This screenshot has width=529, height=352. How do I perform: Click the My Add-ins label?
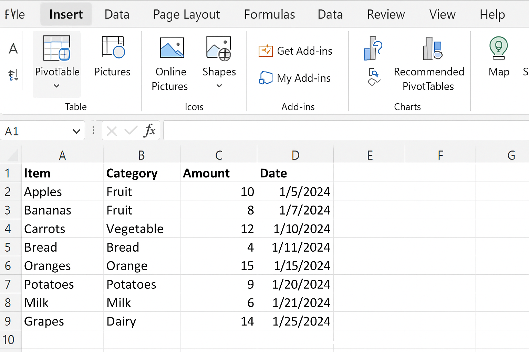tap(304, 78)
